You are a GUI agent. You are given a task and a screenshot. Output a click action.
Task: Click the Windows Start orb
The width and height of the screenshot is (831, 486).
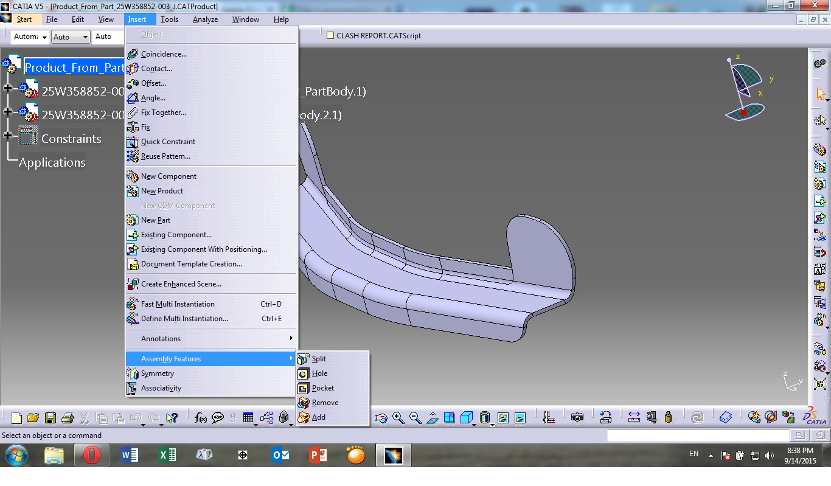pyautogui.click(x=16, y=455)
